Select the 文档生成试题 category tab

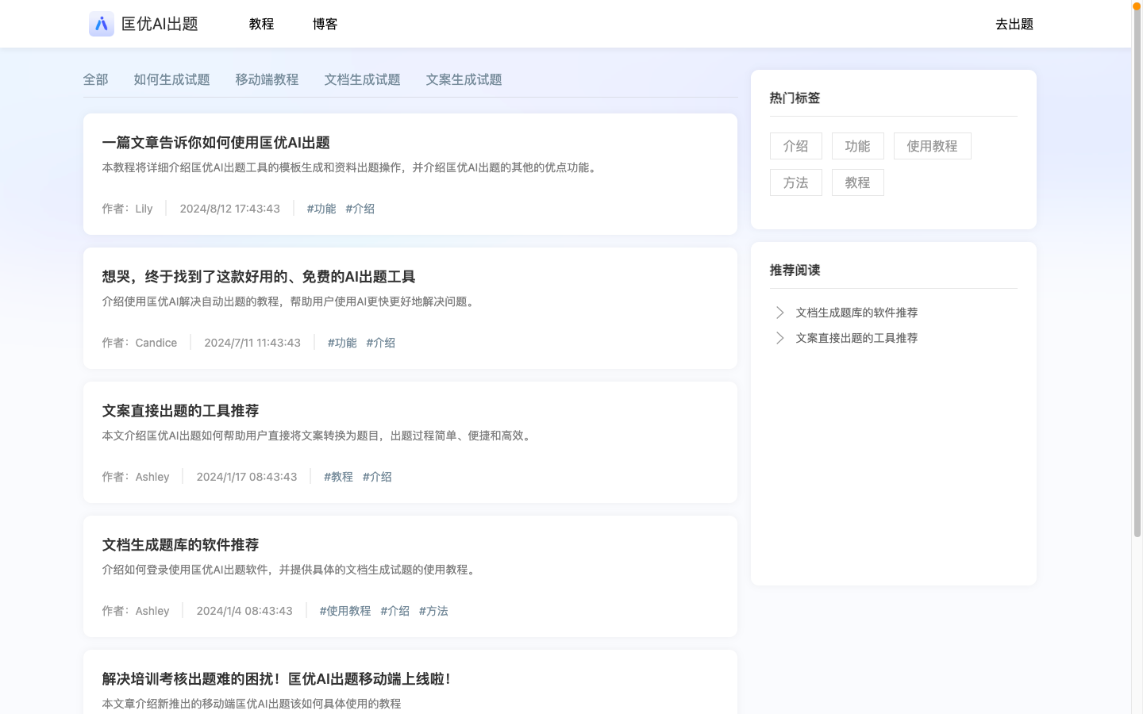(x=362, y=79)
